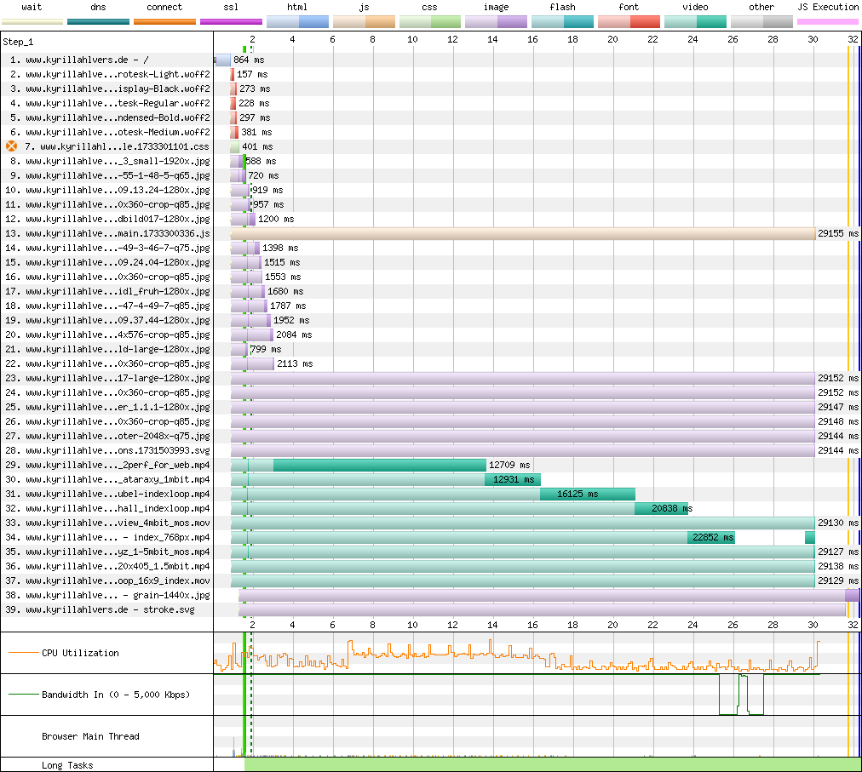Click the video legend label
The image size is (862, 772).
pos(695,7)
